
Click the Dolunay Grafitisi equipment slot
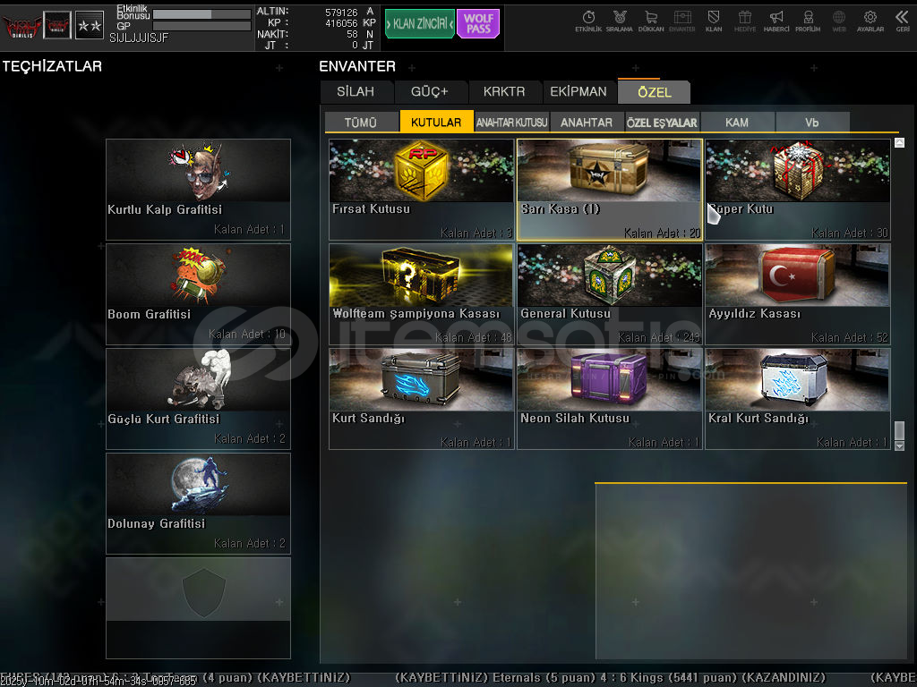coord(198,503)
